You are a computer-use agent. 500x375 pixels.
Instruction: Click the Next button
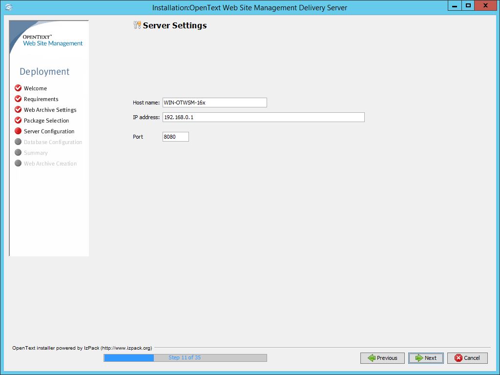pos(426,358)
